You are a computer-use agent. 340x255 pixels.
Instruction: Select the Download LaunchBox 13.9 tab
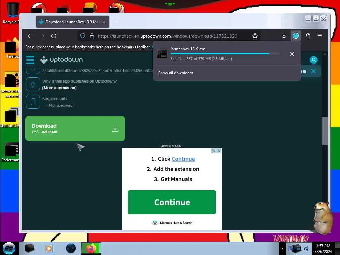pos(72,22)
